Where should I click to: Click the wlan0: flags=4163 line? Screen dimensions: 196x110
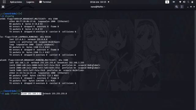pos(34,60)
